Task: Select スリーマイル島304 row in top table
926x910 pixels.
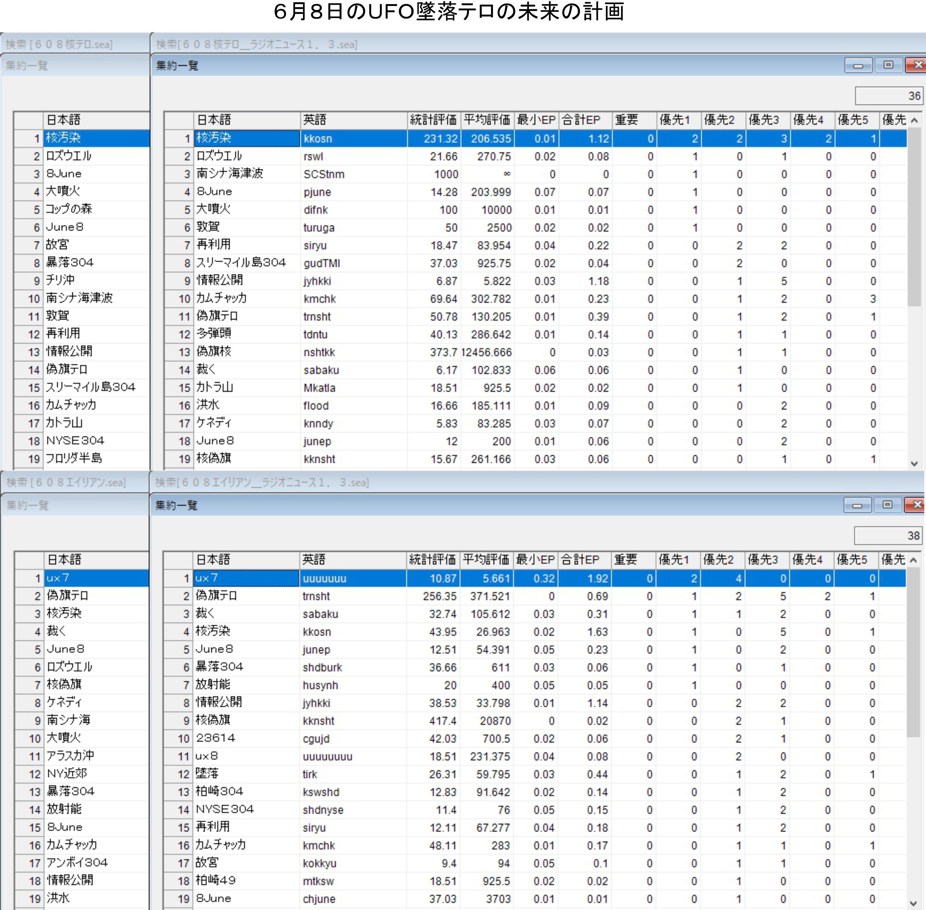Action: [x=536, y=263]
